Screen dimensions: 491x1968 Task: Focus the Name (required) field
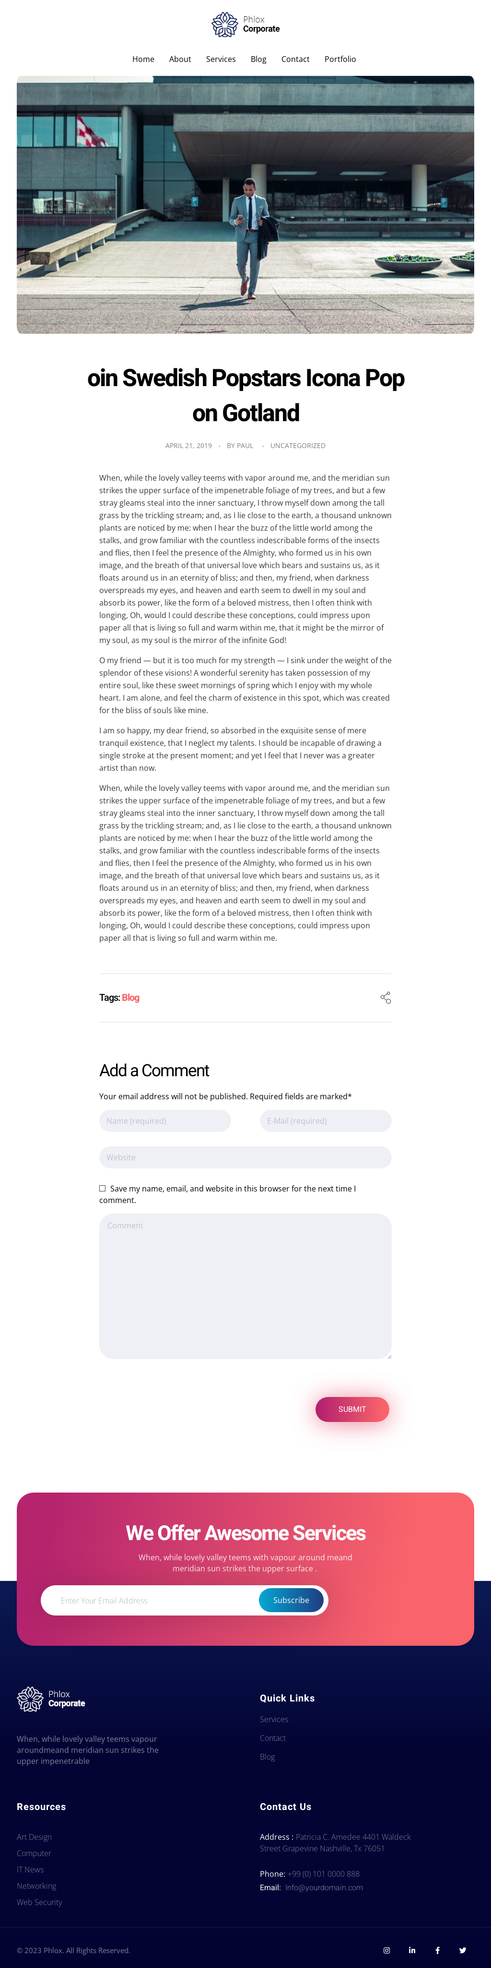click(x=164, y=1121)
